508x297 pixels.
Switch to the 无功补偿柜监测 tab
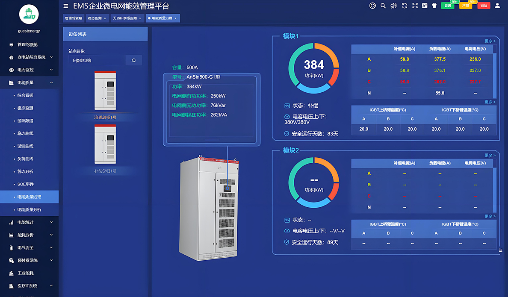[124, 18]
